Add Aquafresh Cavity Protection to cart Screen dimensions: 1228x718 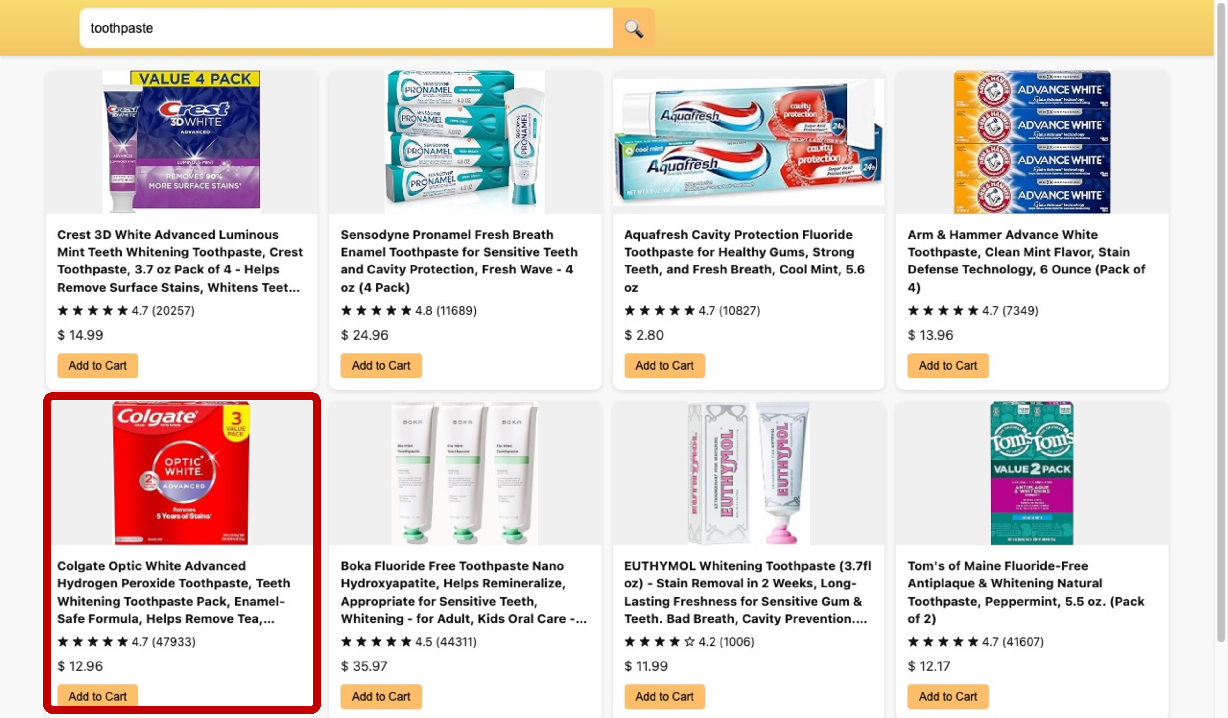(665, 366)
